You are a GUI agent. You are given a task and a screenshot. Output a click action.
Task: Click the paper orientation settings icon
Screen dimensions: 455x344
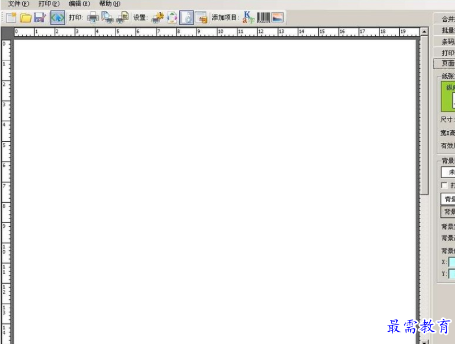point(172,18)
